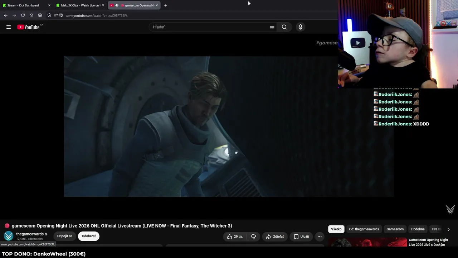This screenshot has height=258, width=458.
Task: Close the Stream - Kick Dashboard tab
Action: click(49, 5)
